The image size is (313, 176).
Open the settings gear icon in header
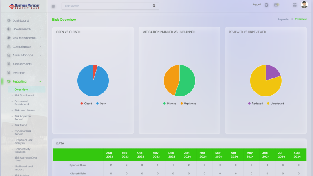(x=267, y=5)
